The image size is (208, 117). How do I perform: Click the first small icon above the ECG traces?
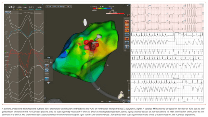[x=6, y=12]
